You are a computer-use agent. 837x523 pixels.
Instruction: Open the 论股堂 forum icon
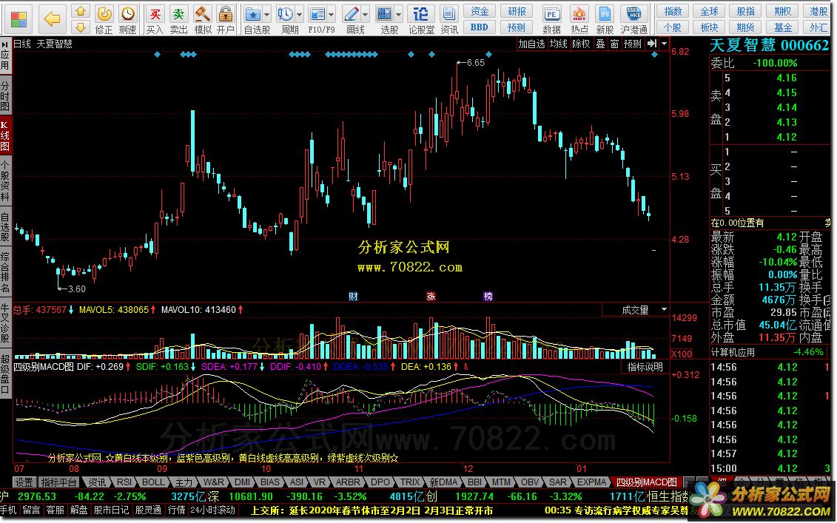point(420,15)
